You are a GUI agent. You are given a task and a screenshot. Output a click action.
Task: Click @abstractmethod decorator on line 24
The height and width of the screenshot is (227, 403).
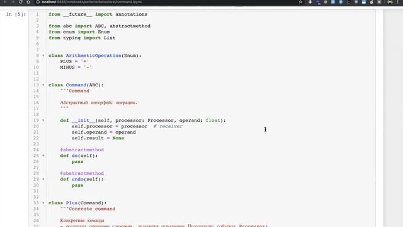pyautogui.click(x=82, y=150)
